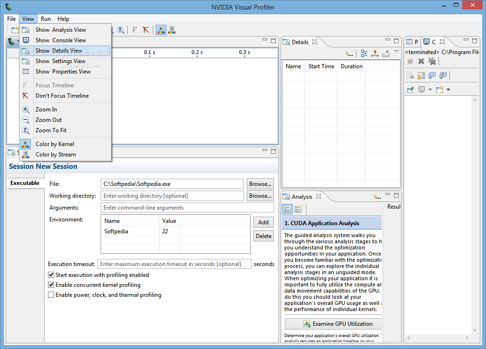Expand the Display Selected Console dropdown arrow

430,90
